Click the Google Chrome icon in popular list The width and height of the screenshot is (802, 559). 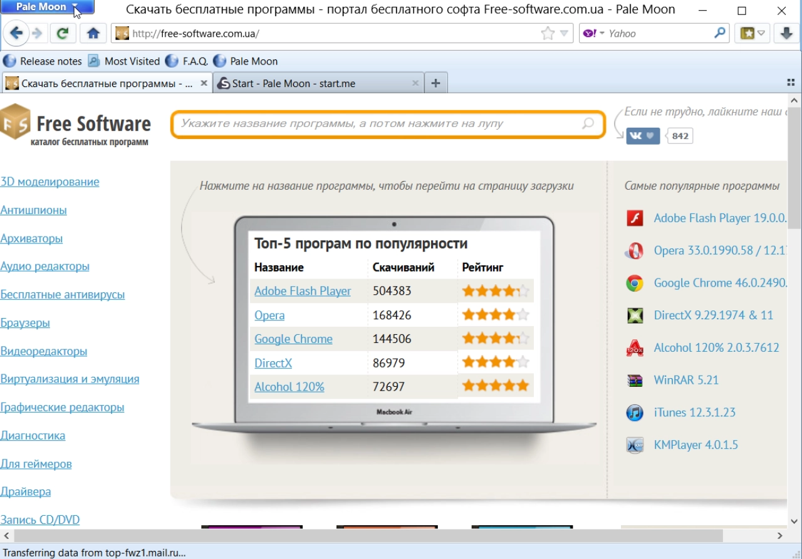[x=635, y=284]
